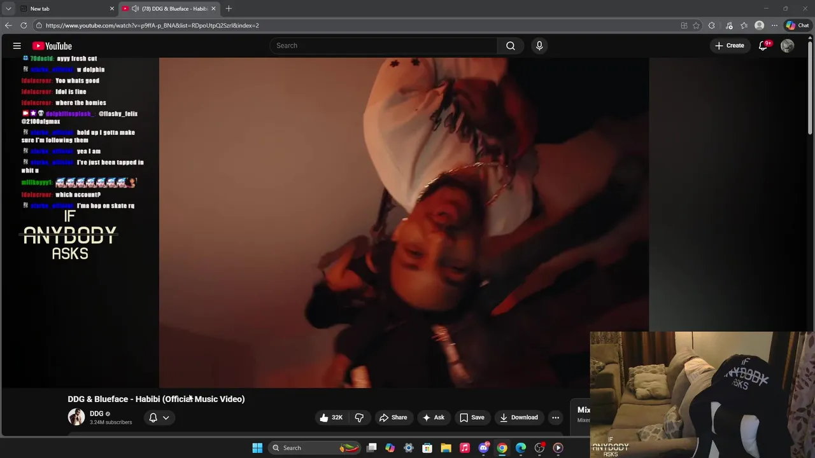Pause the Habibi video in the player
The height and width of the screenshot is (458, 815).
click(x=404, y=223)
